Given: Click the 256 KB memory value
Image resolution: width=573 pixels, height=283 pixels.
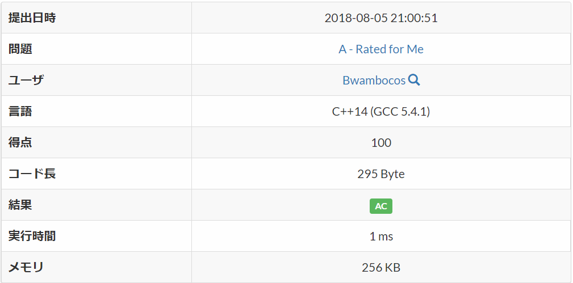Looking at the screenshot, I should [381, 267].
